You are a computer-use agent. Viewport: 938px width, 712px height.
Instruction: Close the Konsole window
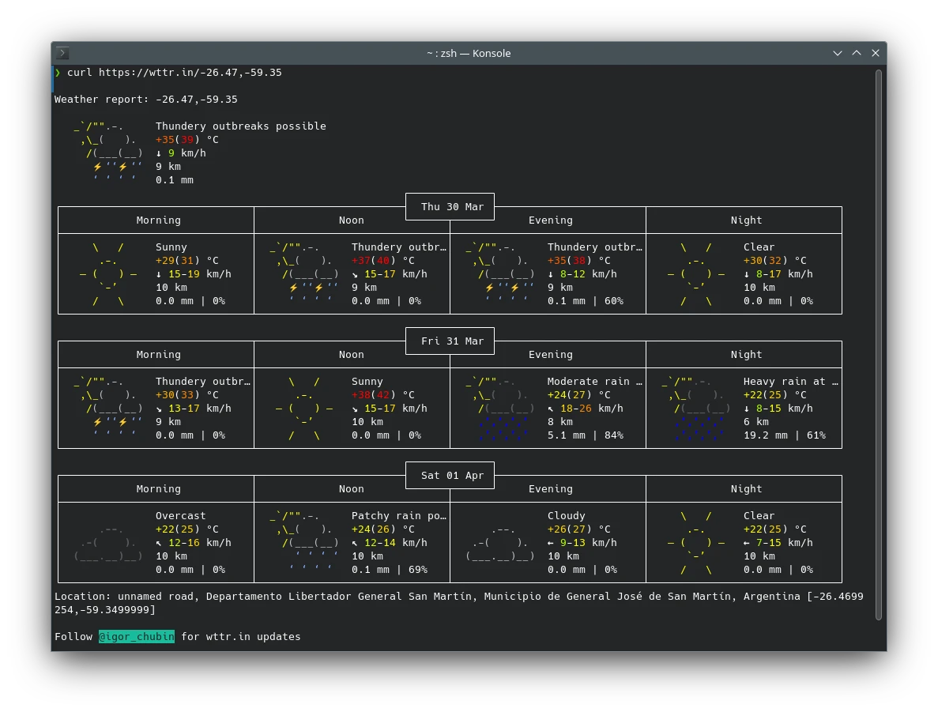tap(876, 53)
